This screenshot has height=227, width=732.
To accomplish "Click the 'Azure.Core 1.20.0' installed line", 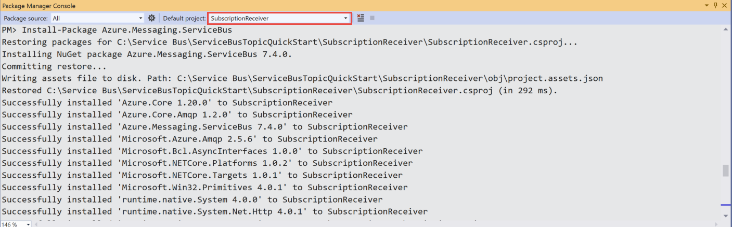I will [167, 103].
